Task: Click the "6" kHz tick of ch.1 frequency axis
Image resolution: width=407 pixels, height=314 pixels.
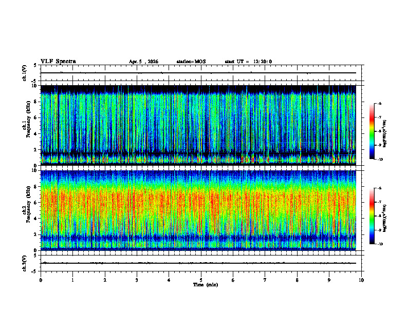Action: [36, 117]
